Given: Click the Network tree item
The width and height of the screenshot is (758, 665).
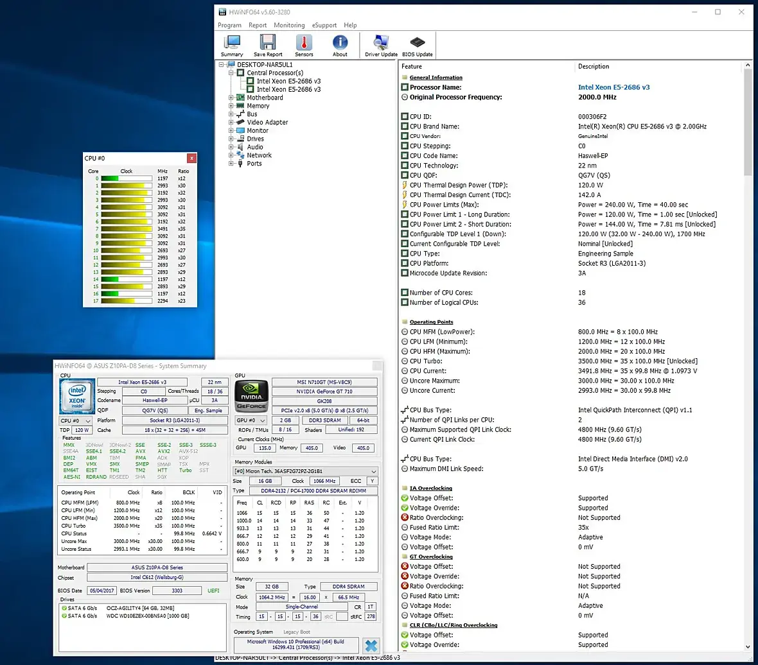Looking at the screenshot, I should click(259, 155).
